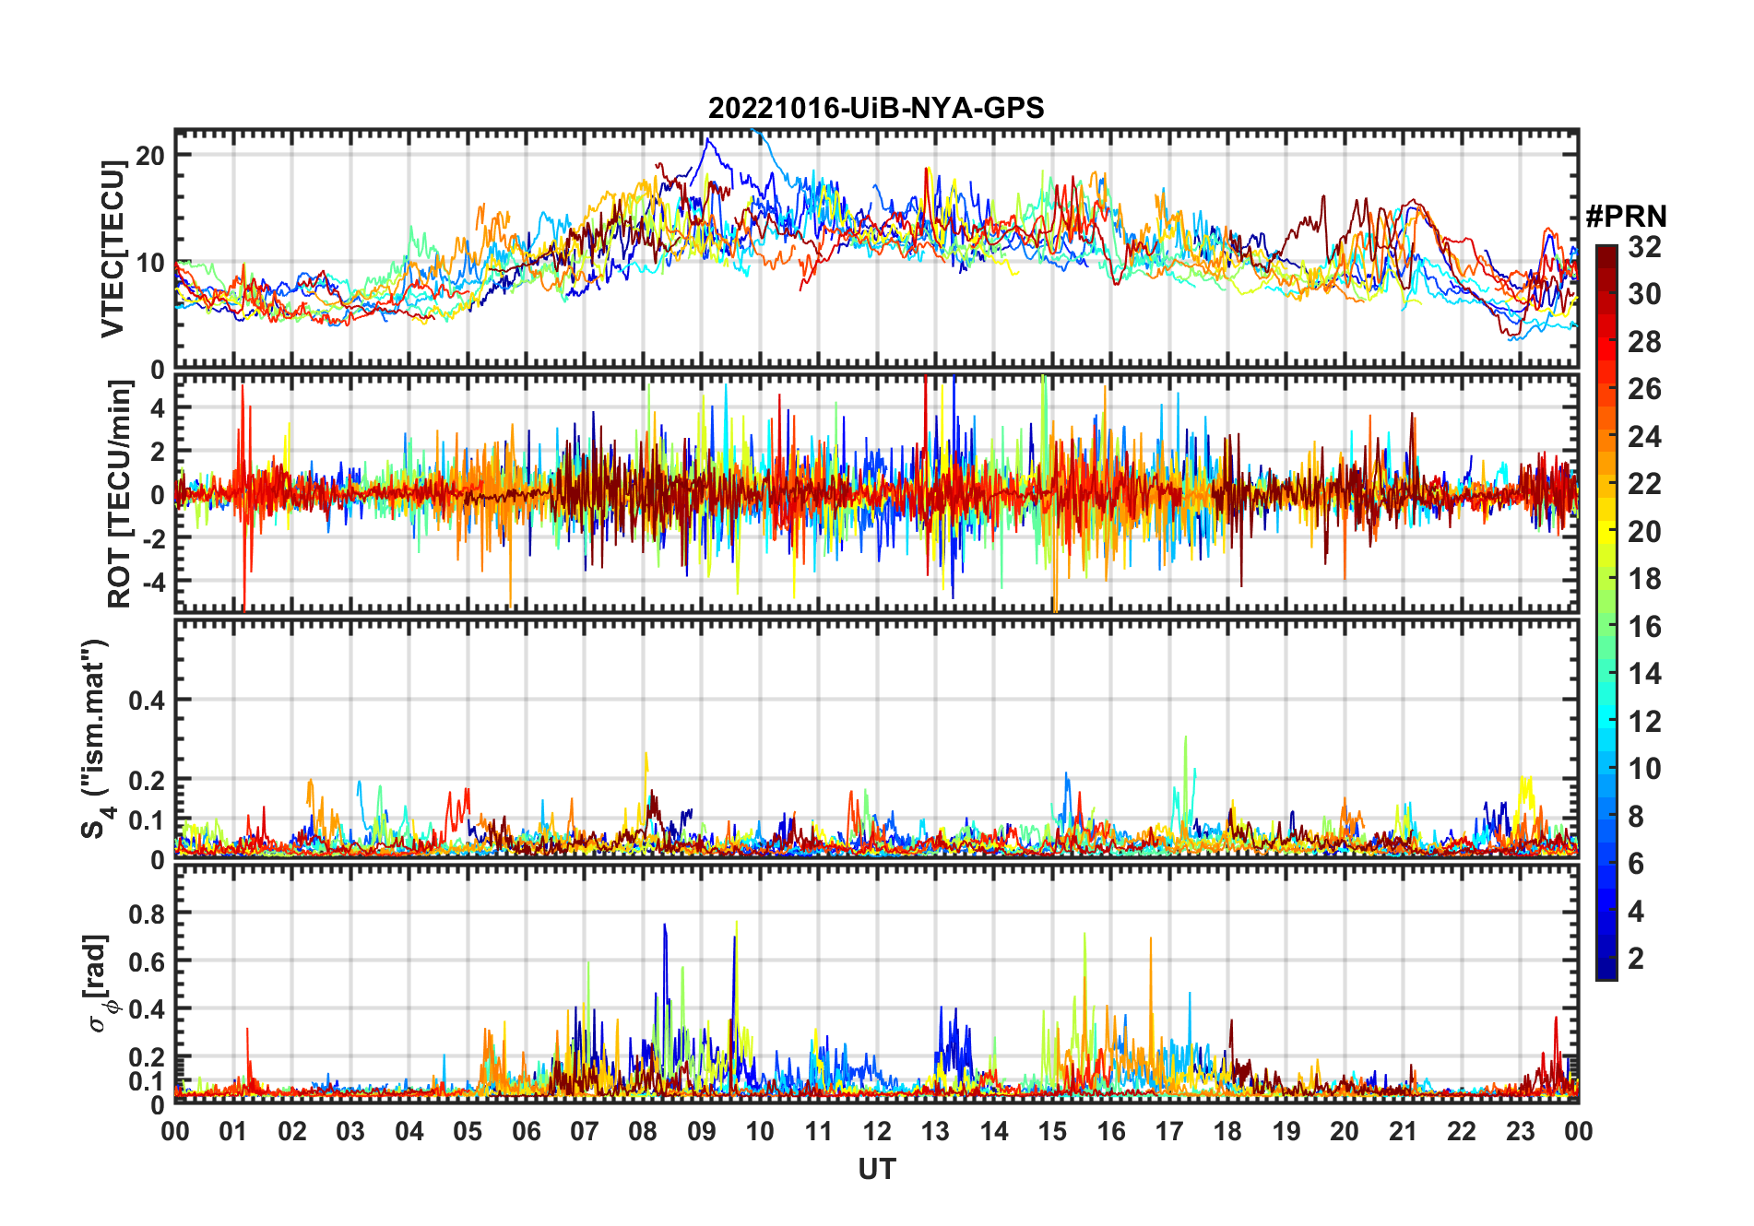Click x-axis tick label 04
This screenshot has width=1754, height=1226.
tap(409, 1131)
